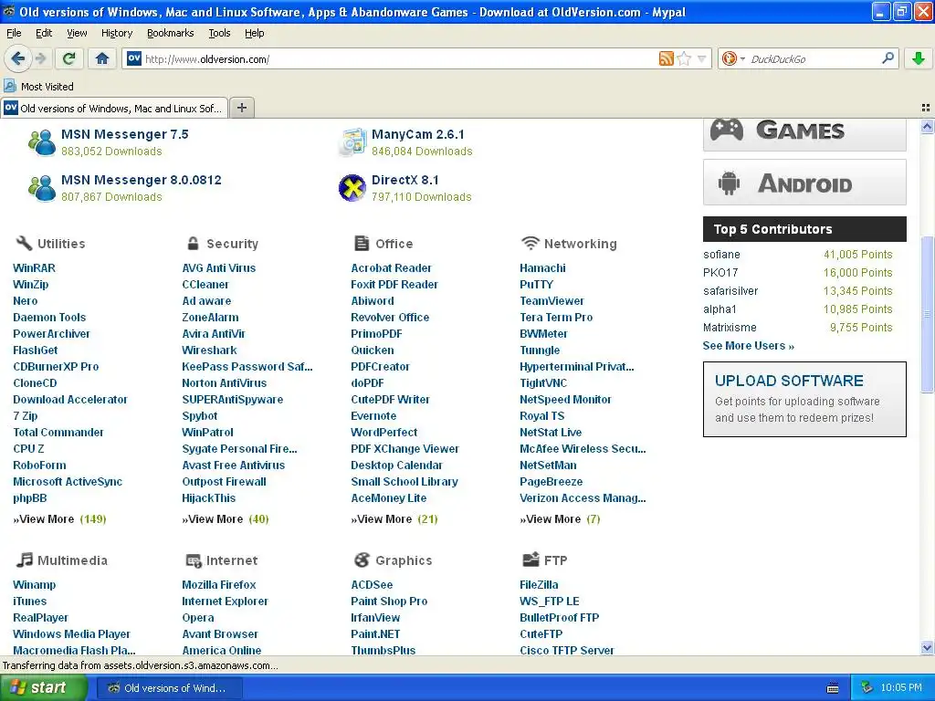
Task: Open the Winamp link
Action: click(34, 585)
